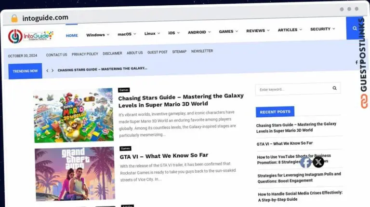The height and width of the screenshot is (207, 370).
Task: Open the blue search button in header
Action: 355,28
